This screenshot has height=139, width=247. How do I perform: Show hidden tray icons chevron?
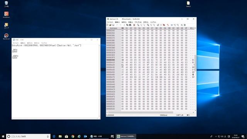coord(216,136)
